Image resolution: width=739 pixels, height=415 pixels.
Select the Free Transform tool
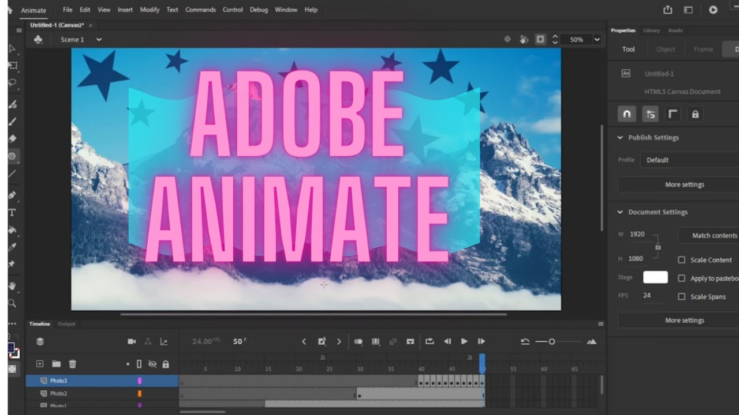pyautogui.click(x=12, y=66)
